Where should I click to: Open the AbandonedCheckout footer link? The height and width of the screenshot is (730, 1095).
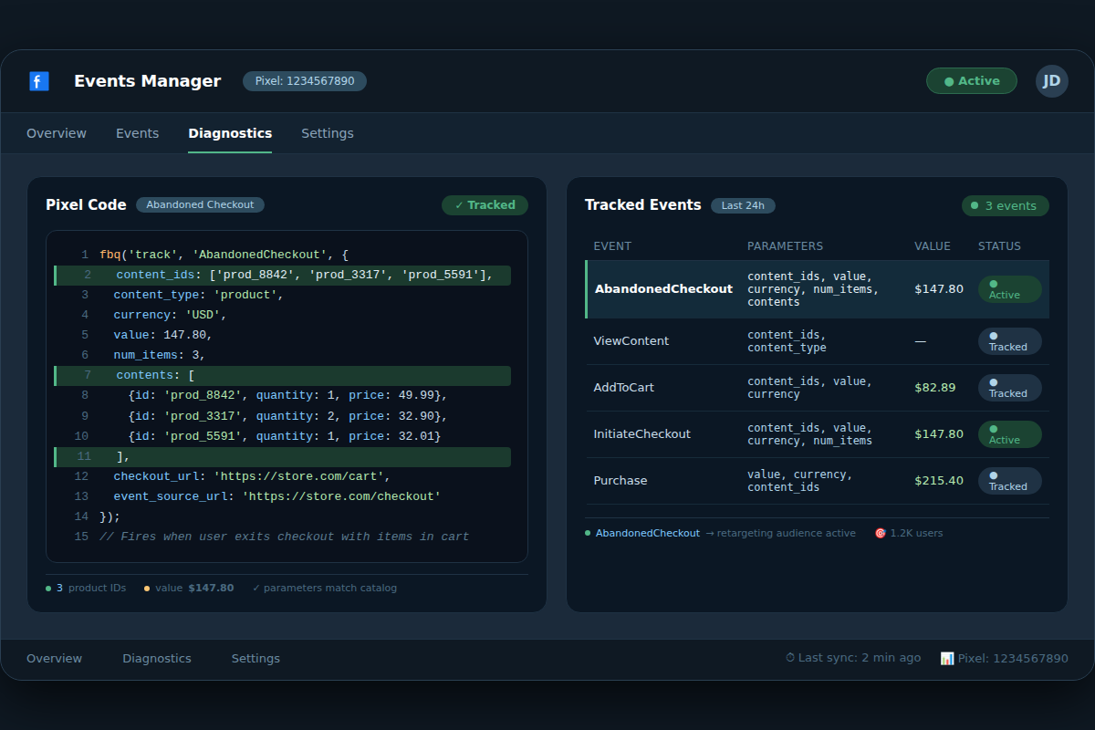coord(648,534)
